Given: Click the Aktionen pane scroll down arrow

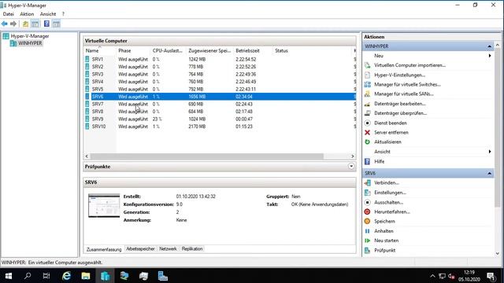Looking at the screenshot, I should (x=497, y=253).
